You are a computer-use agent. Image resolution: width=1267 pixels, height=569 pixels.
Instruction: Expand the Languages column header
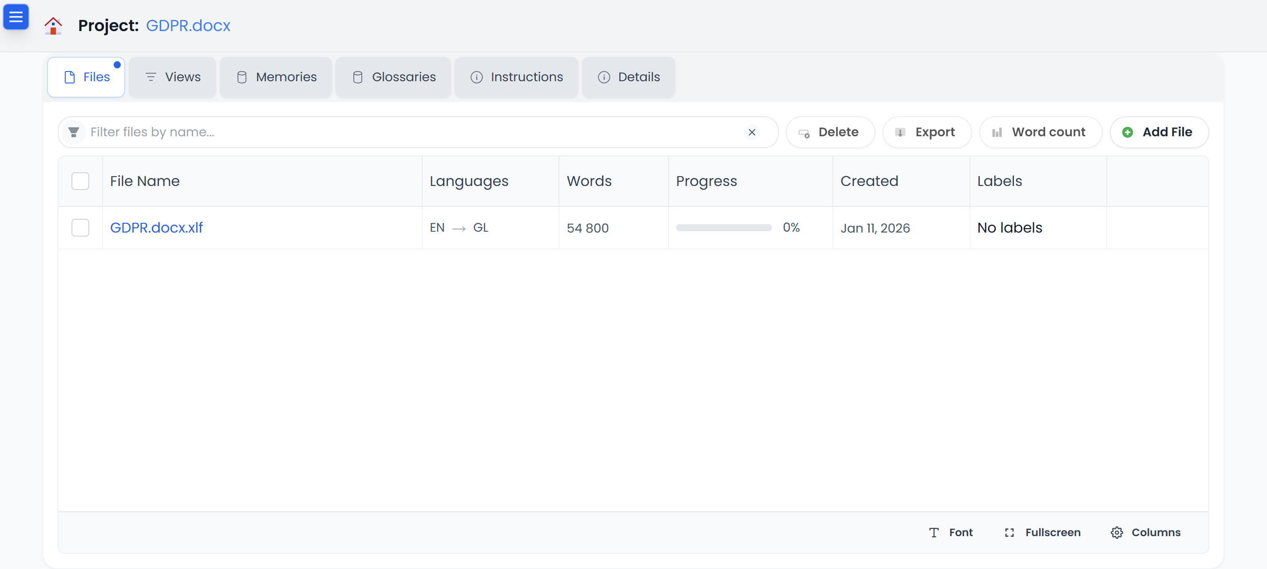pyautogui.click(x=469, y=181)
